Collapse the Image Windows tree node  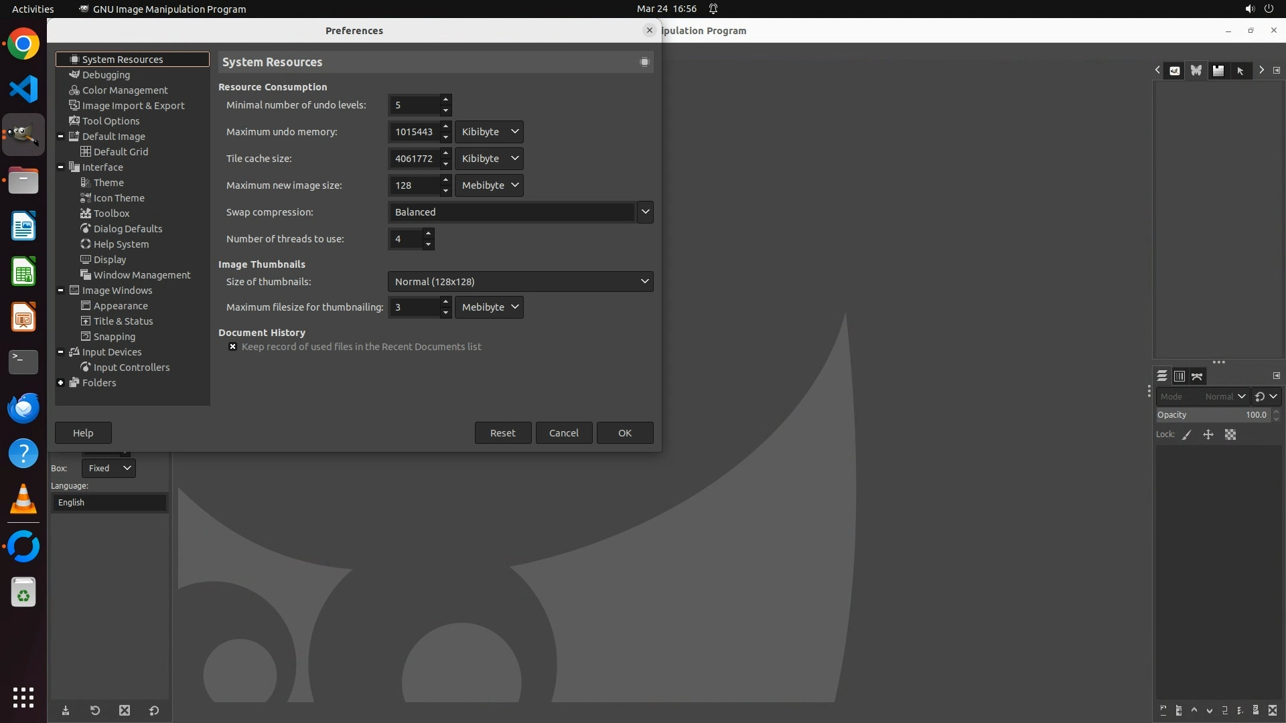[x=61, y=291]
